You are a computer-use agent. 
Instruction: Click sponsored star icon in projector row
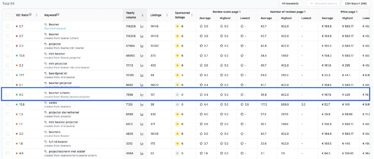tap(177, 46)
